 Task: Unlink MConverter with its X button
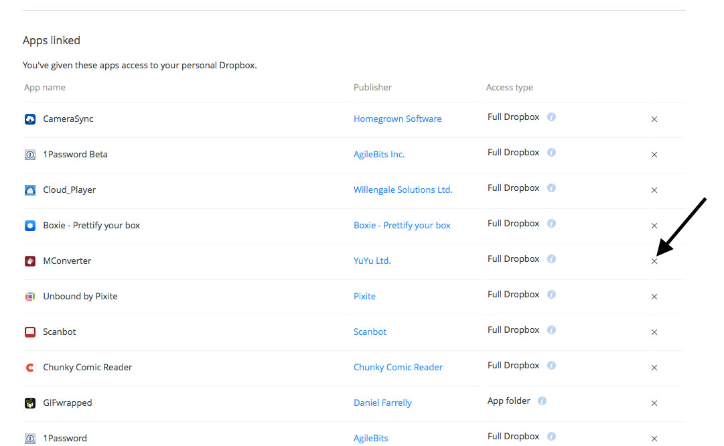(x=654, y=261)
